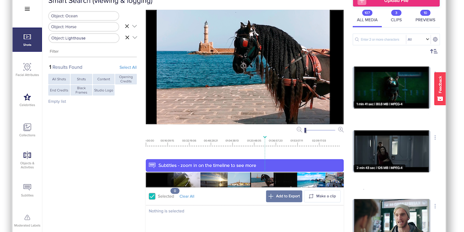
Task: Open the 2 min 43 sec video
Action: (x=391, y=151)
